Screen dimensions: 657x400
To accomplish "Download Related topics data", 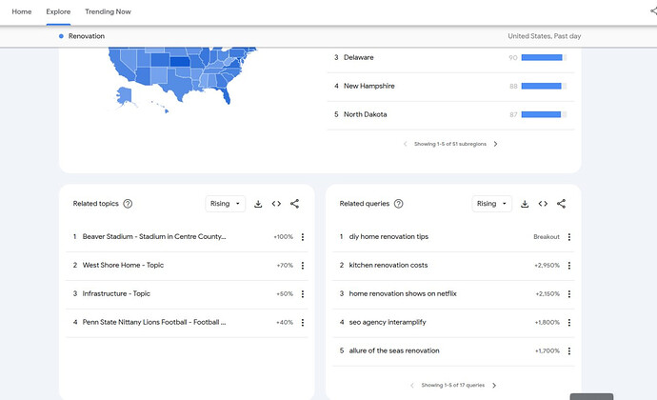I will (x=258, y=204).
